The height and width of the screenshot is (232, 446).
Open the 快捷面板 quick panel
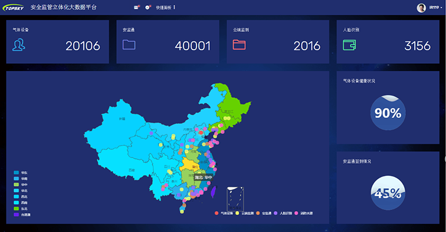coord(163,8)
